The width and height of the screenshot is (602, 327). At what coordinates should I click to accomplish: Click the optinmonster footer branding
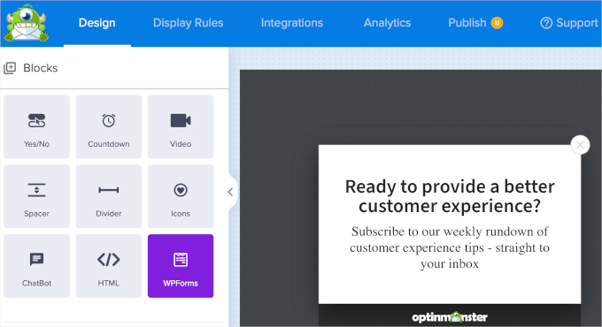pos(450,317)
